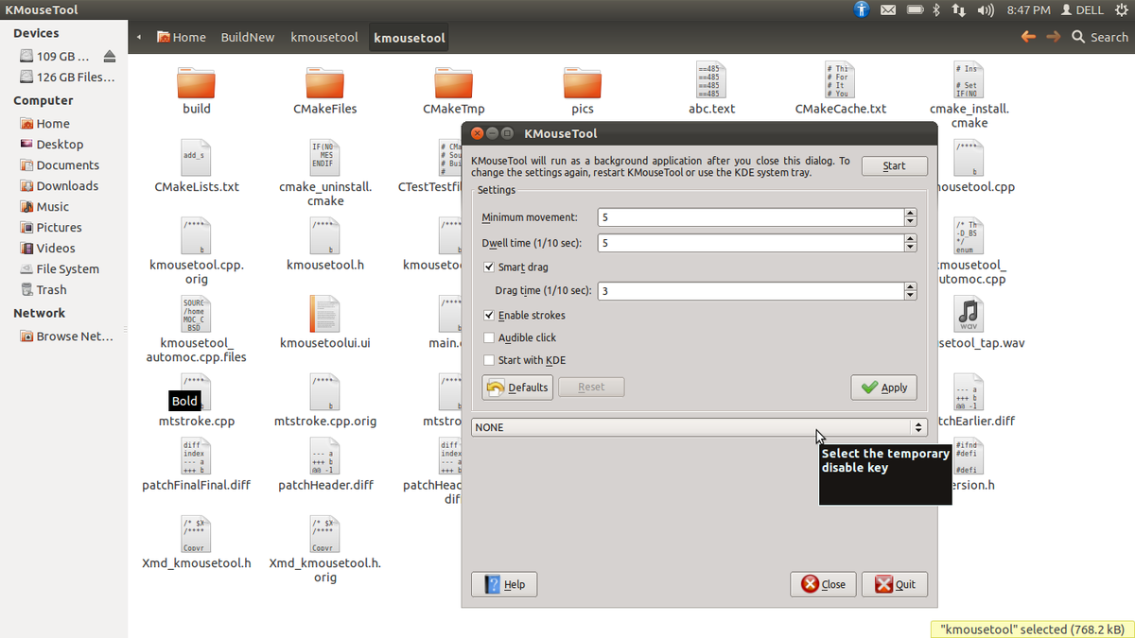Open the pics folder icon
Viewport: 1135px width, 638px height.
582,83
